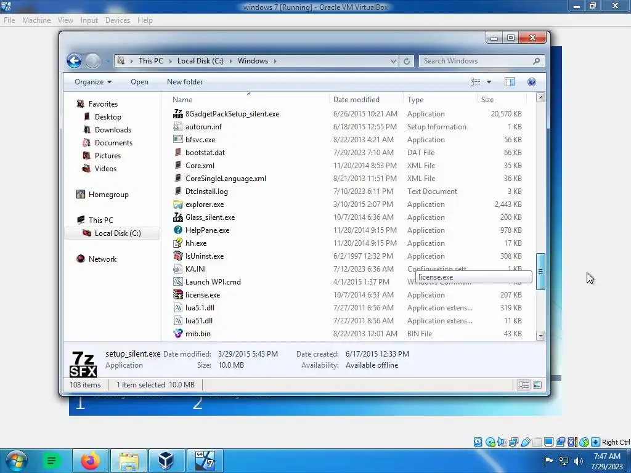Open the View menu in VirtualBox
Screen dimensions: 631x473
pos(65,20)
